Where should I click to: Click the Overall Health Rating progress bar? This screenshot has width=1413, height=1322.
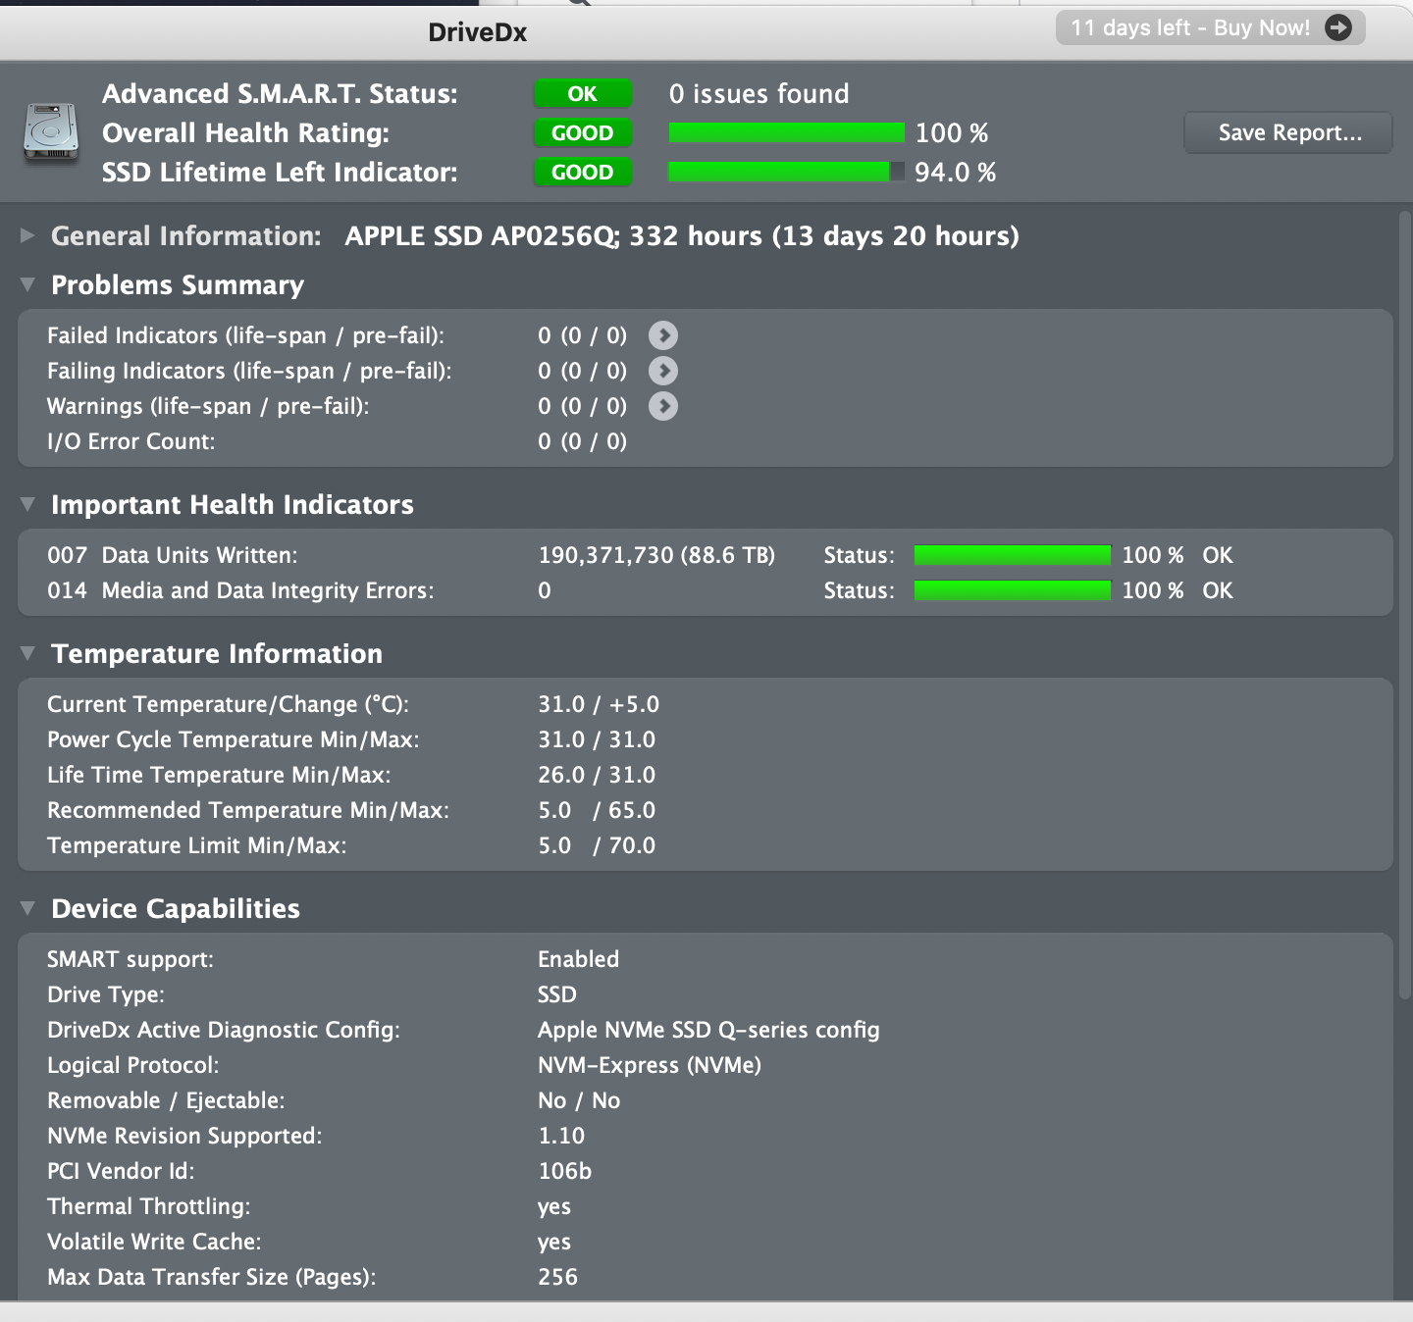[x=787, y=133]
